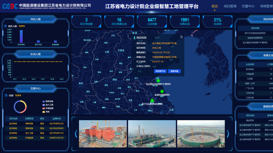Click the 项目名称 value in popup
The width and height of the screenshot is (273, 153).
[x=165, y=43]
